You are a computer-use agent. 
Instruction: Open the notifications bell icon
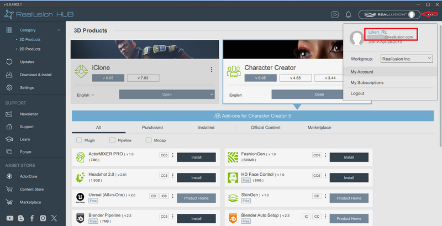tap(349, 14)
